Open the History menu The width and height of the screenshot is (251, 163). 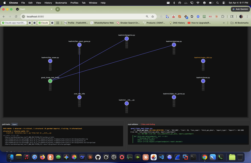click(x=48, y=3)
